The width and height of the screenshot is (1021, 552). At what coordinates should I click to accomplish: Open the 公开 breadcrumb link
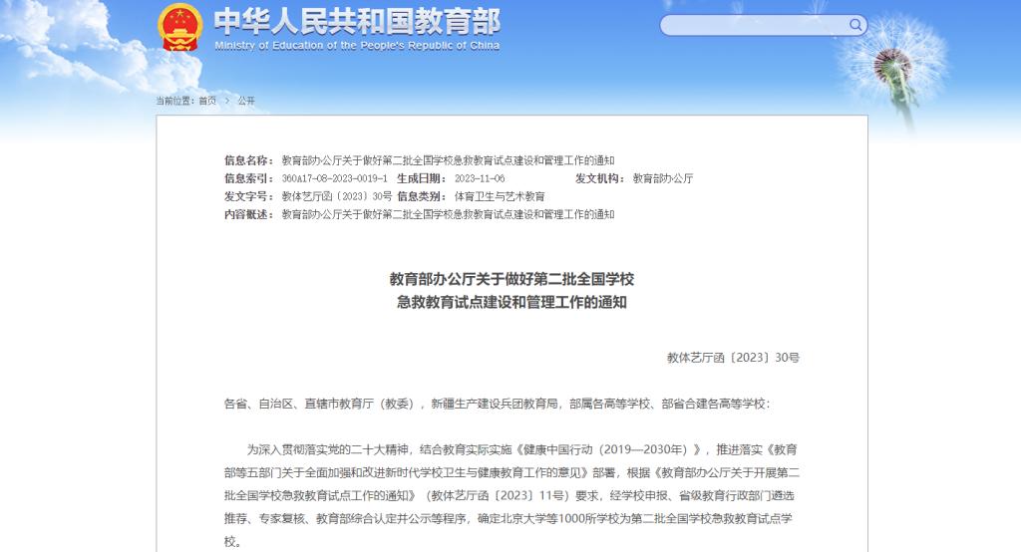(246, 101)
